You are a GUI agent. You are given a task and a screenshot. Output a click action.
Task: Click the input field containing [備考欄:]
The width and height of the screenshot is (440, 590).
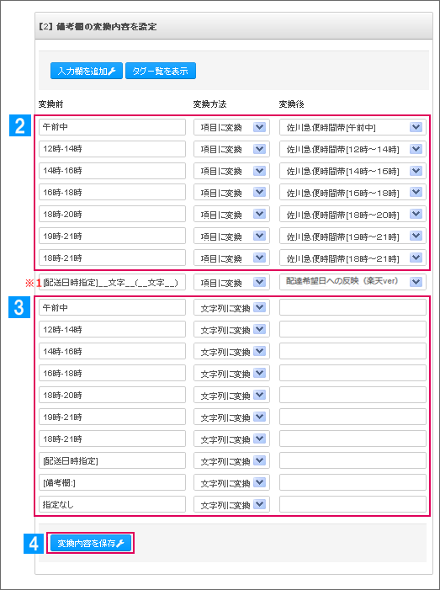point(112,482)
